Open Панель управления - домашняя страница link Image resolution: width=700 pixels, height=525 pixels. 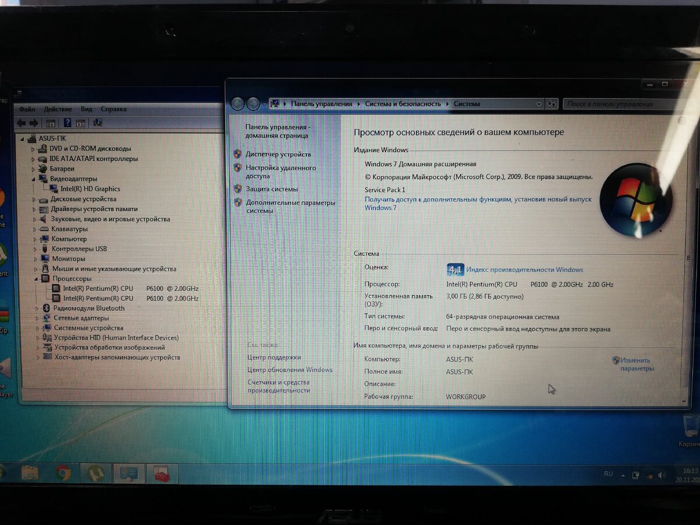coord(277,131)
